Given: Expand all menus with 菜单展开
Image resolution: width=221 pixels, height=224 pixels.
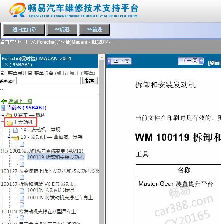Looking at the screenshot, I should click(17, 73).
